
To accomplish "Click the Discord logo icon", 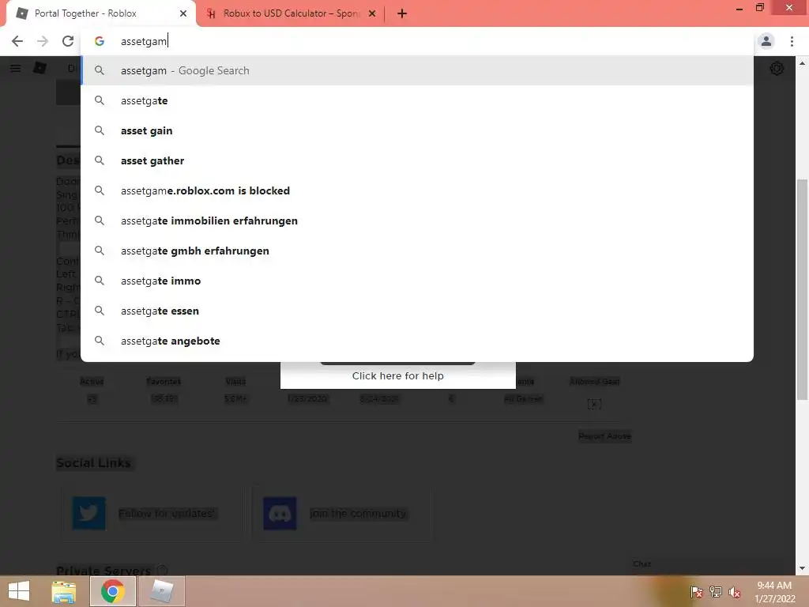I will point(280,513).
